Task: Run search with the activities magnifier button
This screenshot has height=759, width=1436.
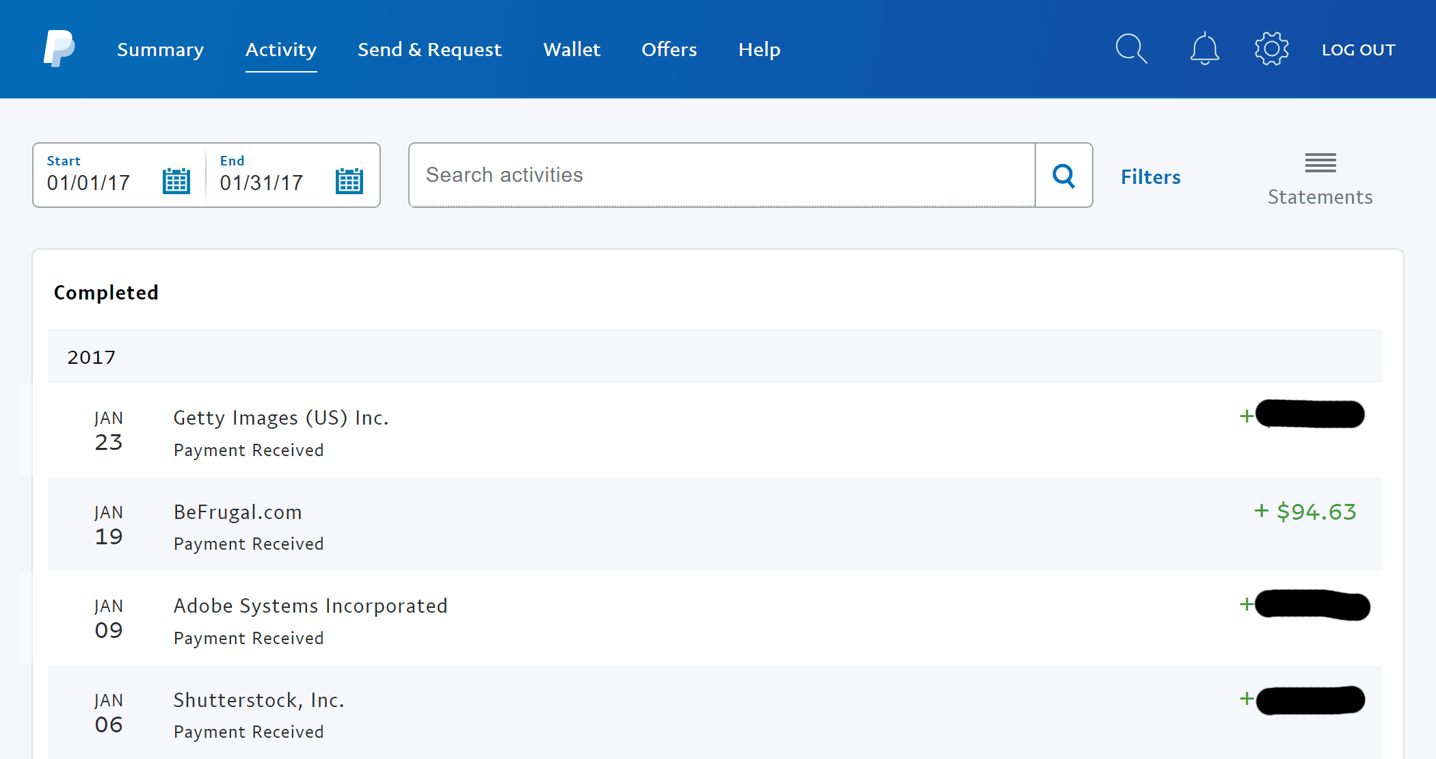Action: [x=1063, y=175]
